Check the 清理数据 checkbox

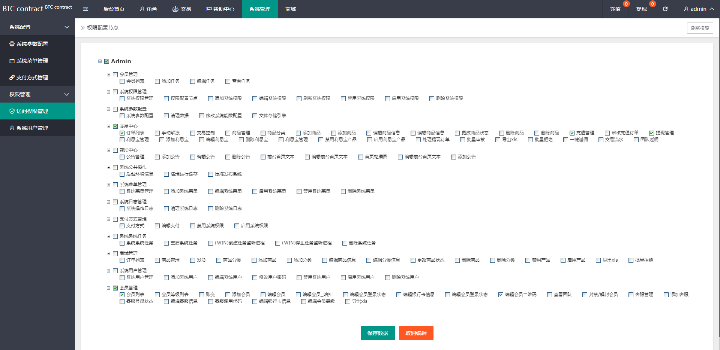[x=166, y=116]
